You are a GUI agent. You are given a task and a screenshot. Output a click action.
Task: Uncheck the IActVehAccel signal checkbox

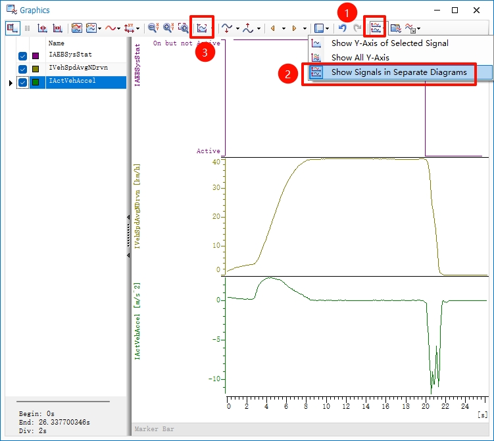pyautogui.click(x=23, y=82)
